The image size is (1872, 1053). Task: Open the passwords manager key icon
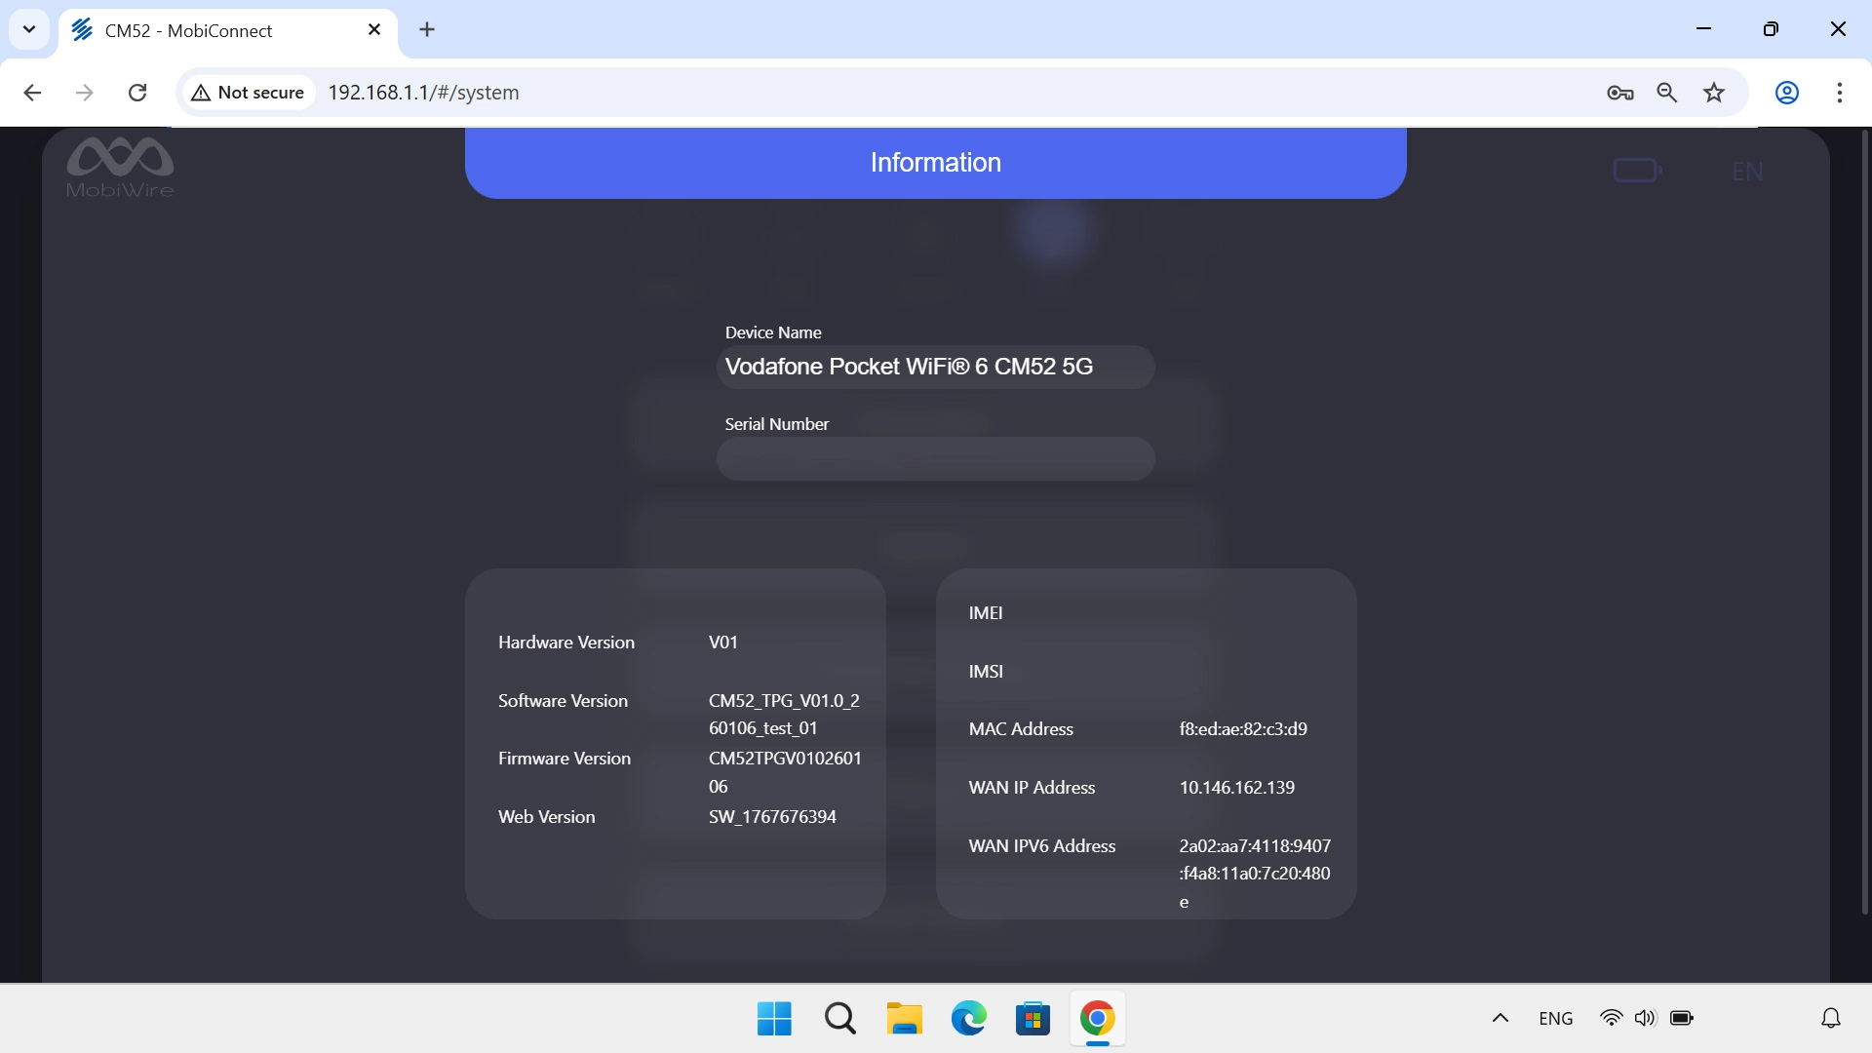1619,93
